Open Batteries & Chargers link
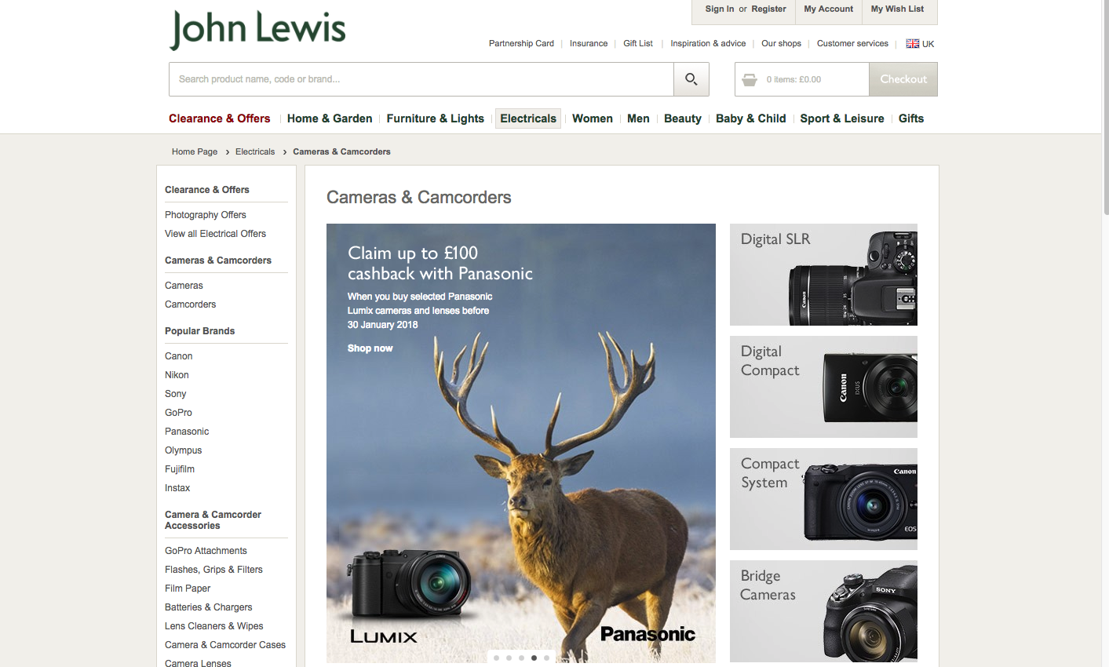 point(209,607)
